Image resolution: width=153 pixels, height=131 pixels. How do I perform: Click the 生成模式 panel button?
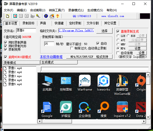pos(59,62)
